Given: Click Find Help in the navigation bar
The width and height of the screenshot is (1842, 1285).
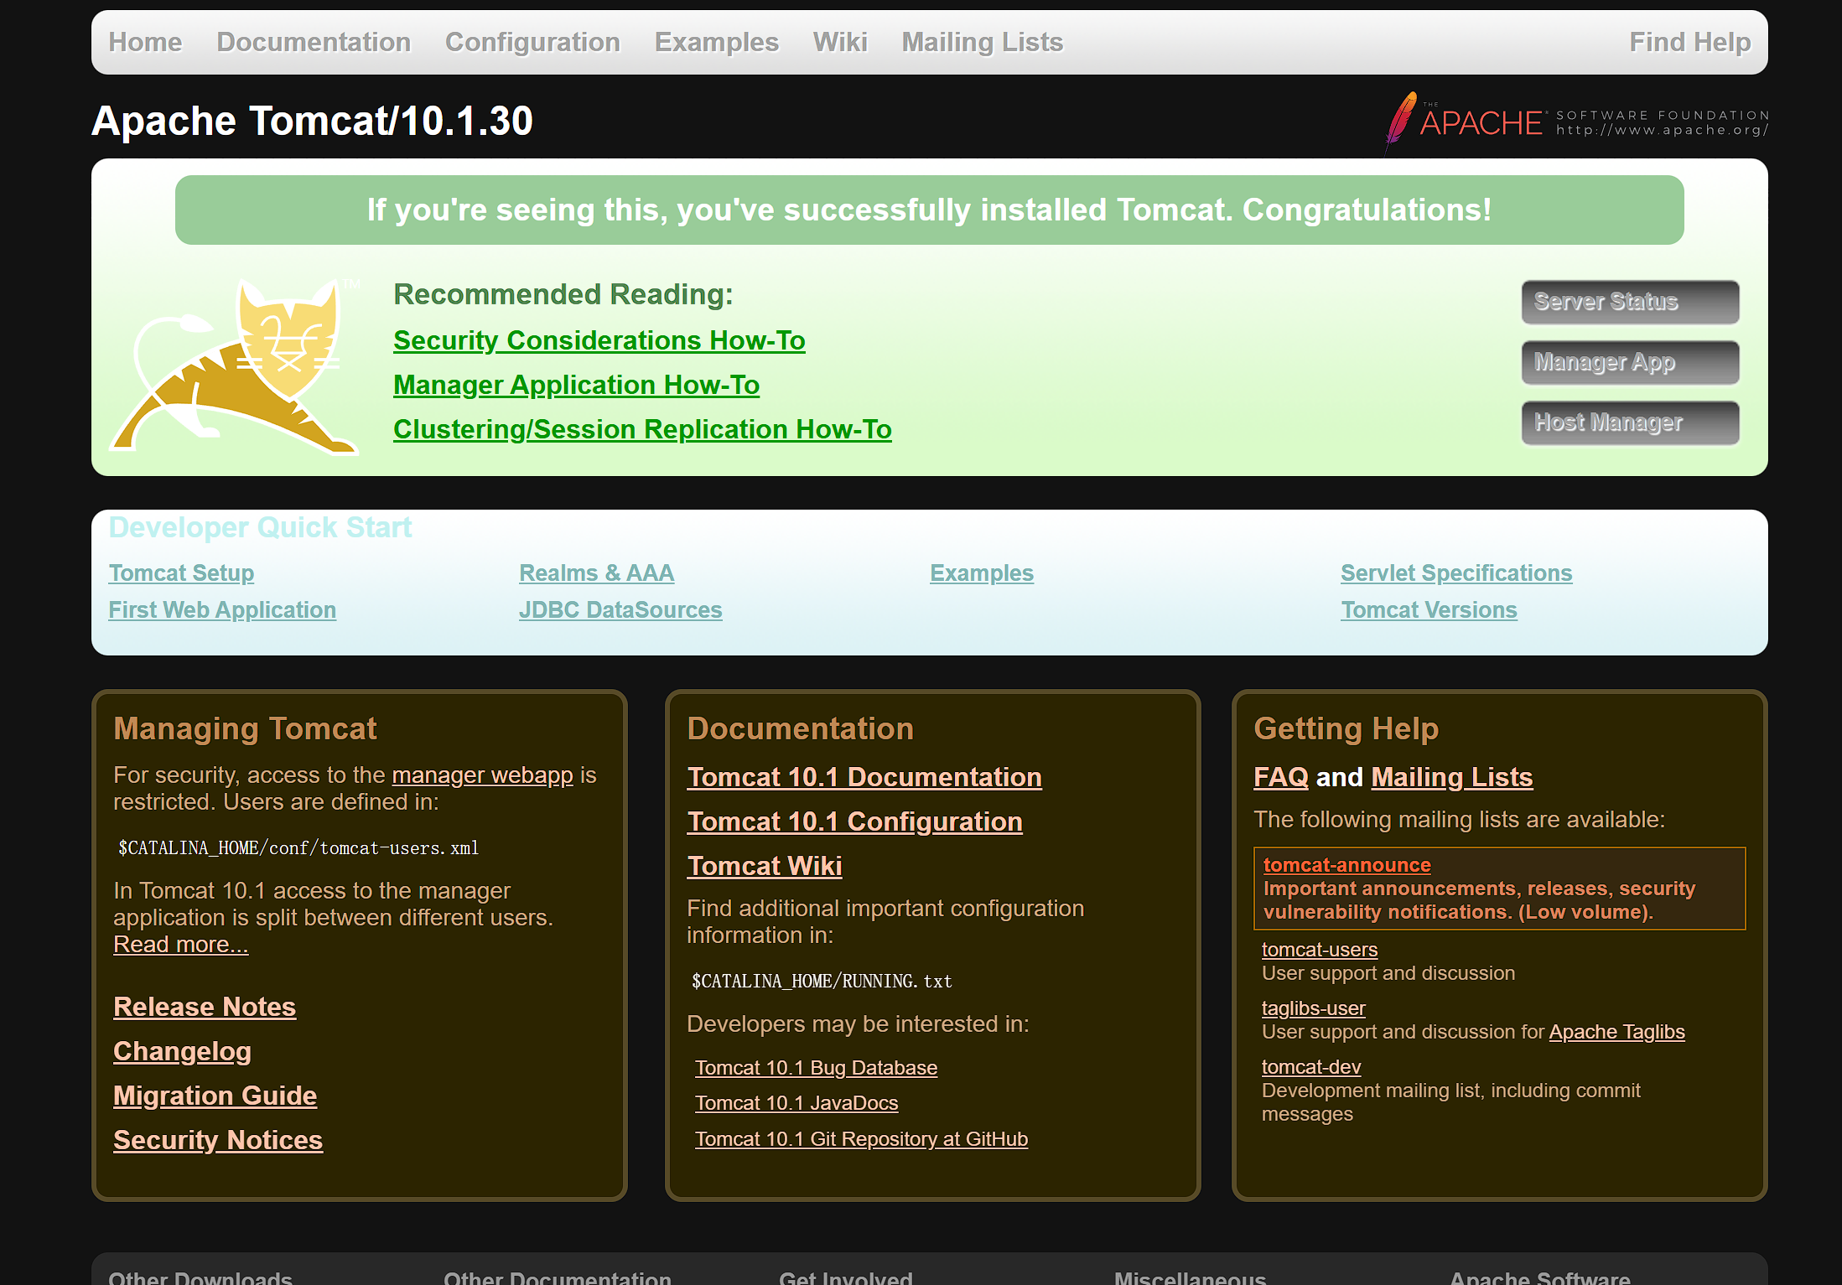Looking at the screenshot, I should tap(1689, 41).
